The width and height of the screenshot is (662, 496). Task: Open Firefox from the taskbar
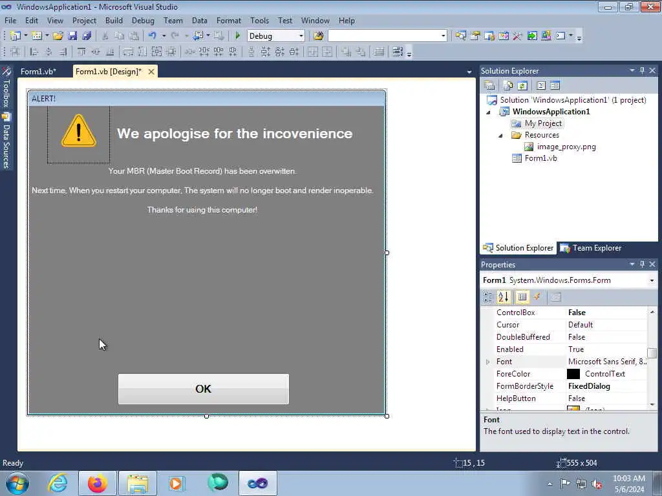pos(97,483)
